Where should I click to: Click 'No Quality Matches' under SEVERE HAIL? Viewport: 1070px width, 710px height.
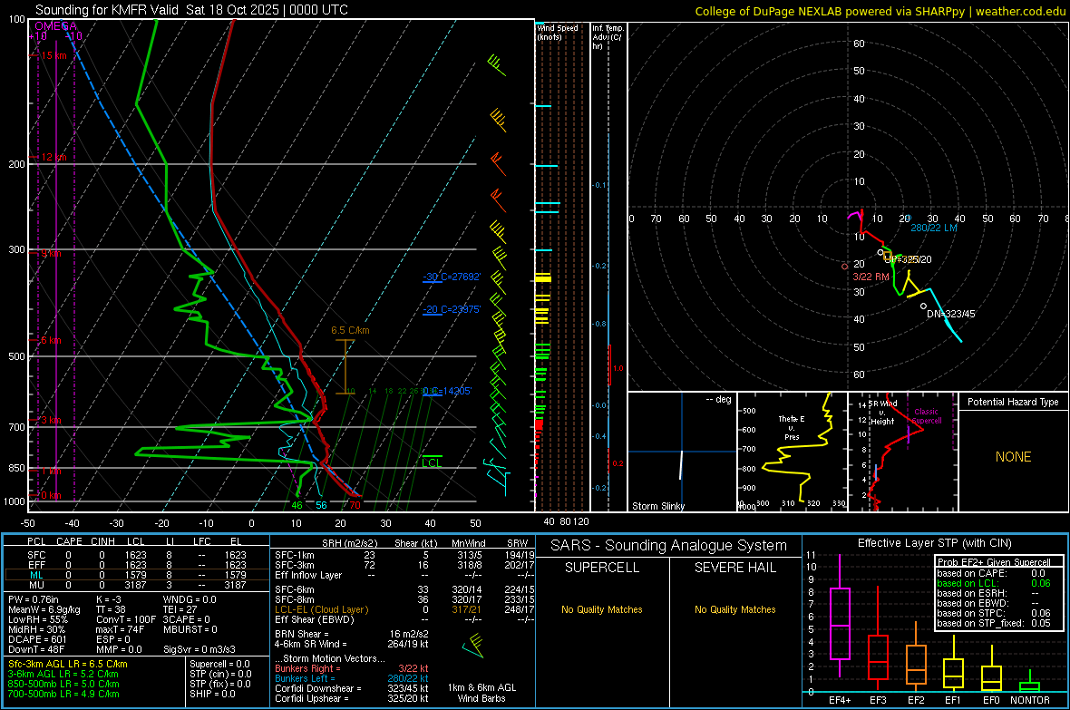click(734, 609)
